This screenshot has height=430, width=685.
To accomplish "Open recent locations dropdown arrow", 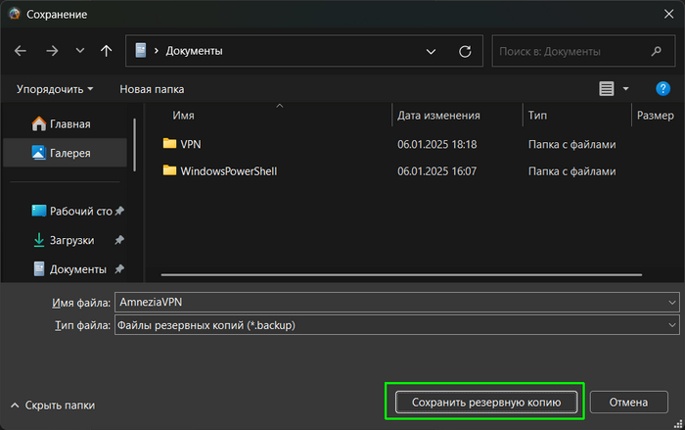I will click(x=80, y=51).
